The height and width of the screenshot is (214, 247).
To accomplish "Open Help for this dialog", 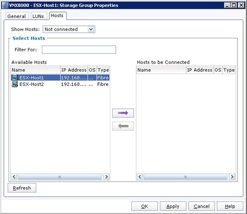I will point(230,207).
